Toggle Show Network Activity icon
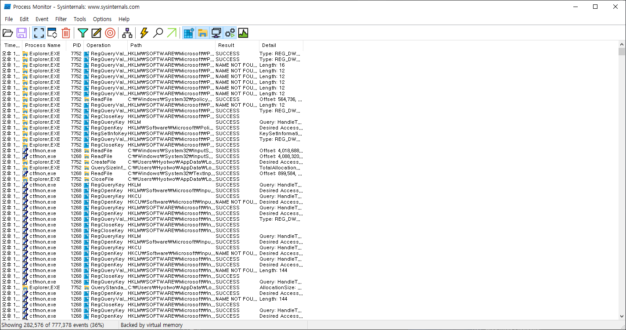 pyautogui.click(x=216, y=33)
